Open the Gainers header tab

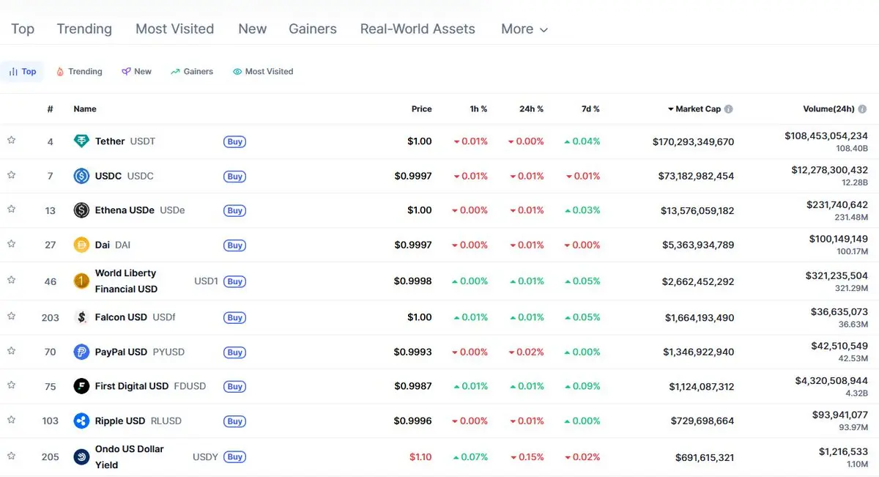(x=313, y=29)
